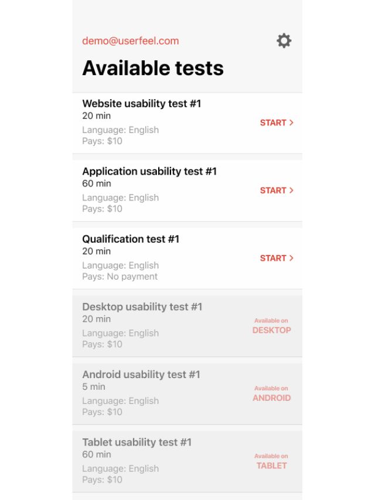The height and width of the screenshot is (500, 375).
Task: Click the chevron beside Website test START
Action: coord(292,123)
